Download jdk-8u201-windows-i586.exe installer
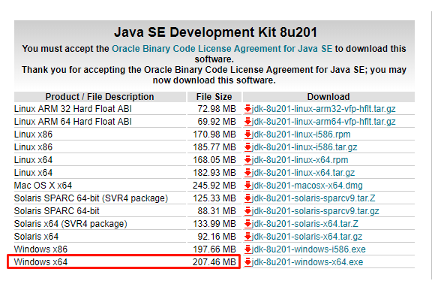This screenshot has height=281, width=432. click(x=309, y=249)
